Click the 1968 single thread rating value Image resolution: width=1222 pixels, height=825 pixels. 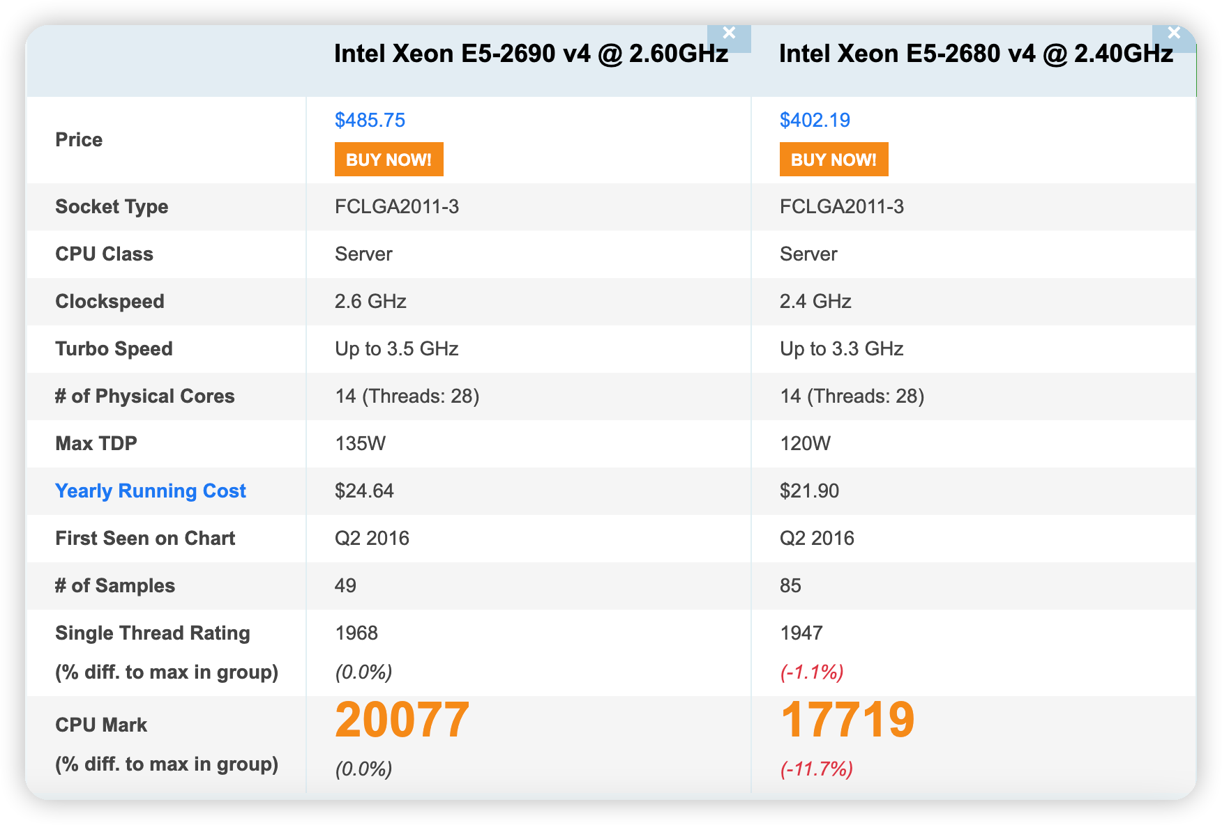tap(356, 633)
